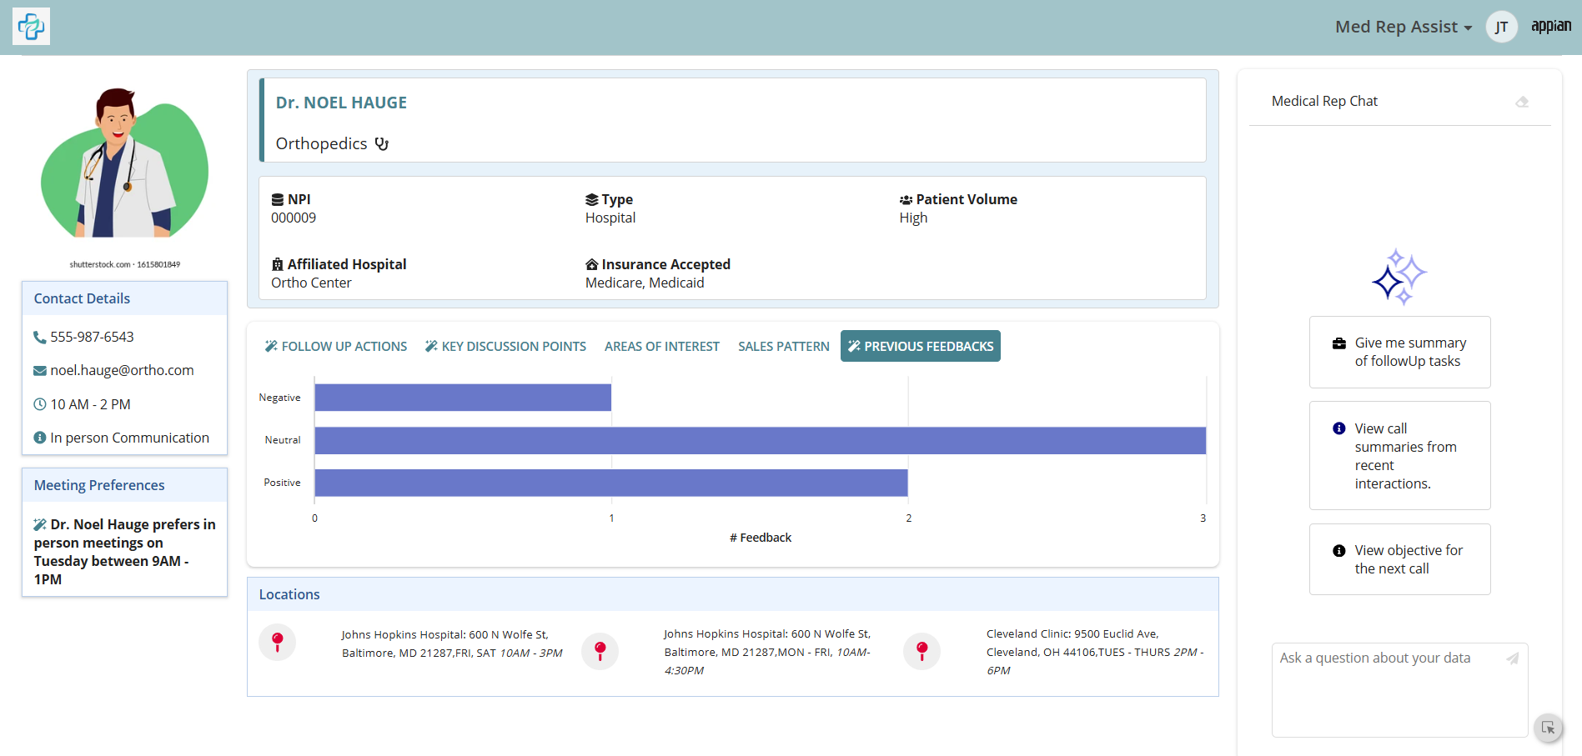Viewport: 1582px width, 756px height.
Task: Open the Med Rep Assist dropdown menu
Action: click(1403, 27)
